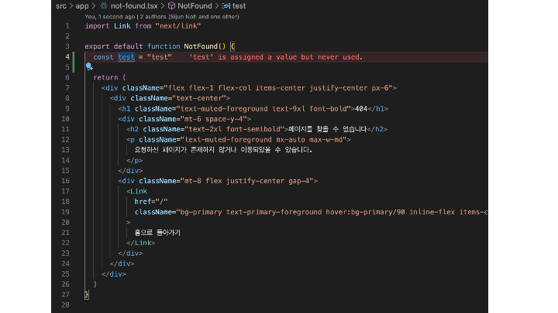
Task: Click the closing brace on line 27
Action: pos(87,294)
